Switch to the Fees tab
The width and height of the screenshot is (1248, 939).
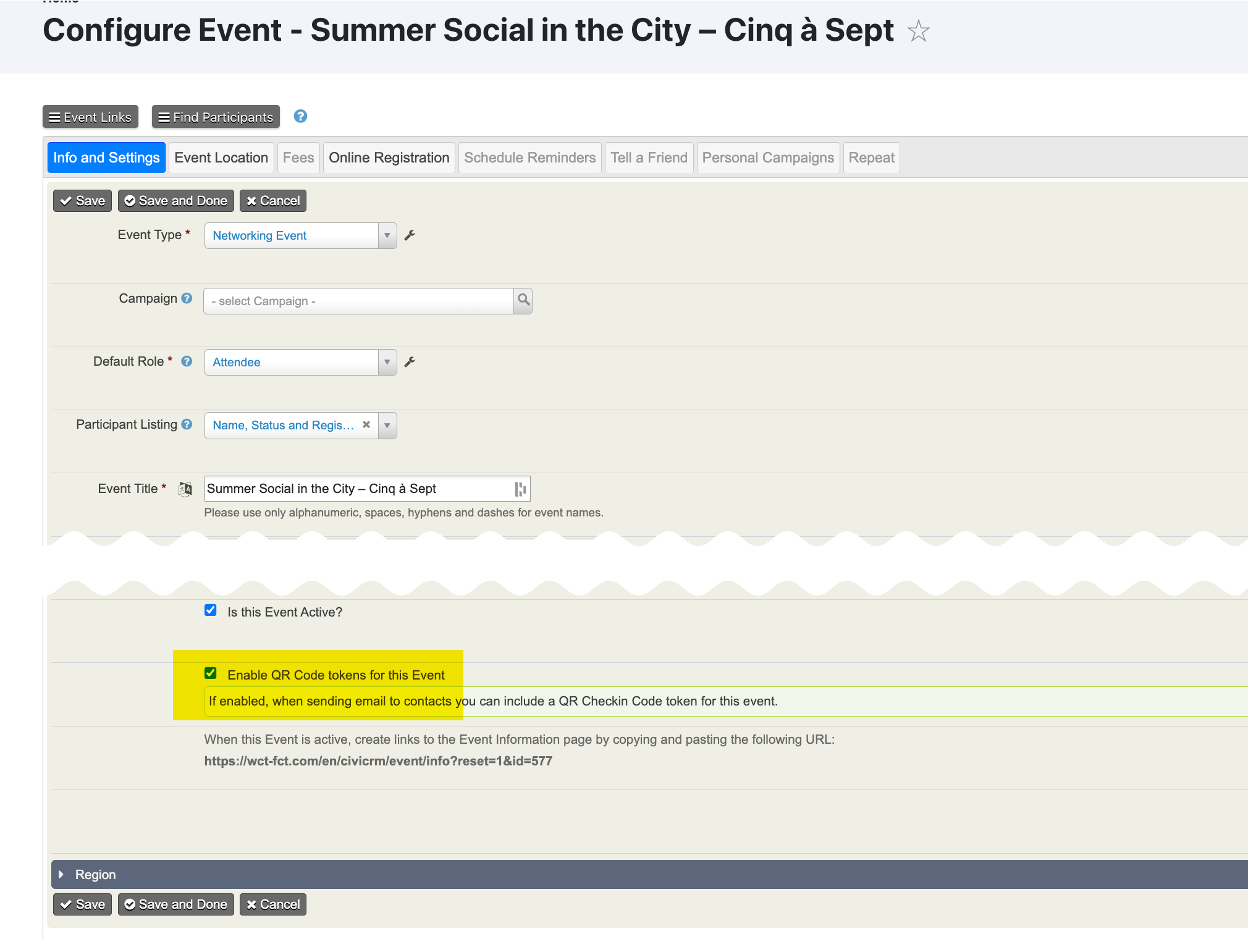click(x=298, y=157)
